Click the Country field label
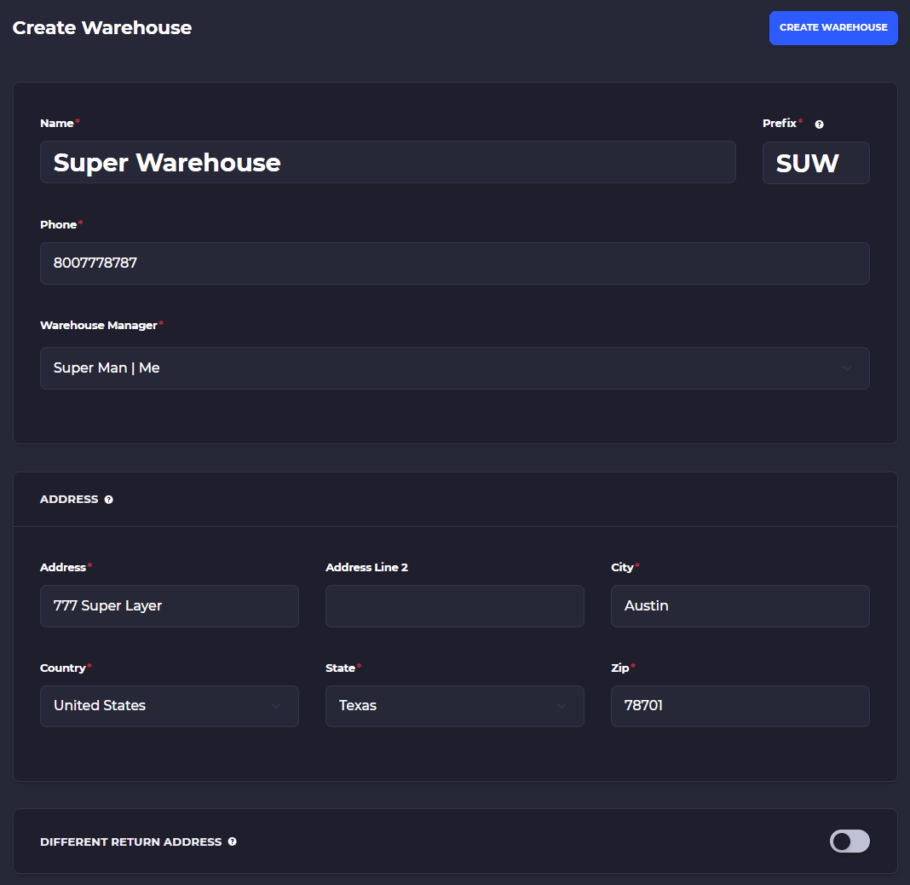The image size is (910, 885). pyautogui.click(x=63, y=668)
